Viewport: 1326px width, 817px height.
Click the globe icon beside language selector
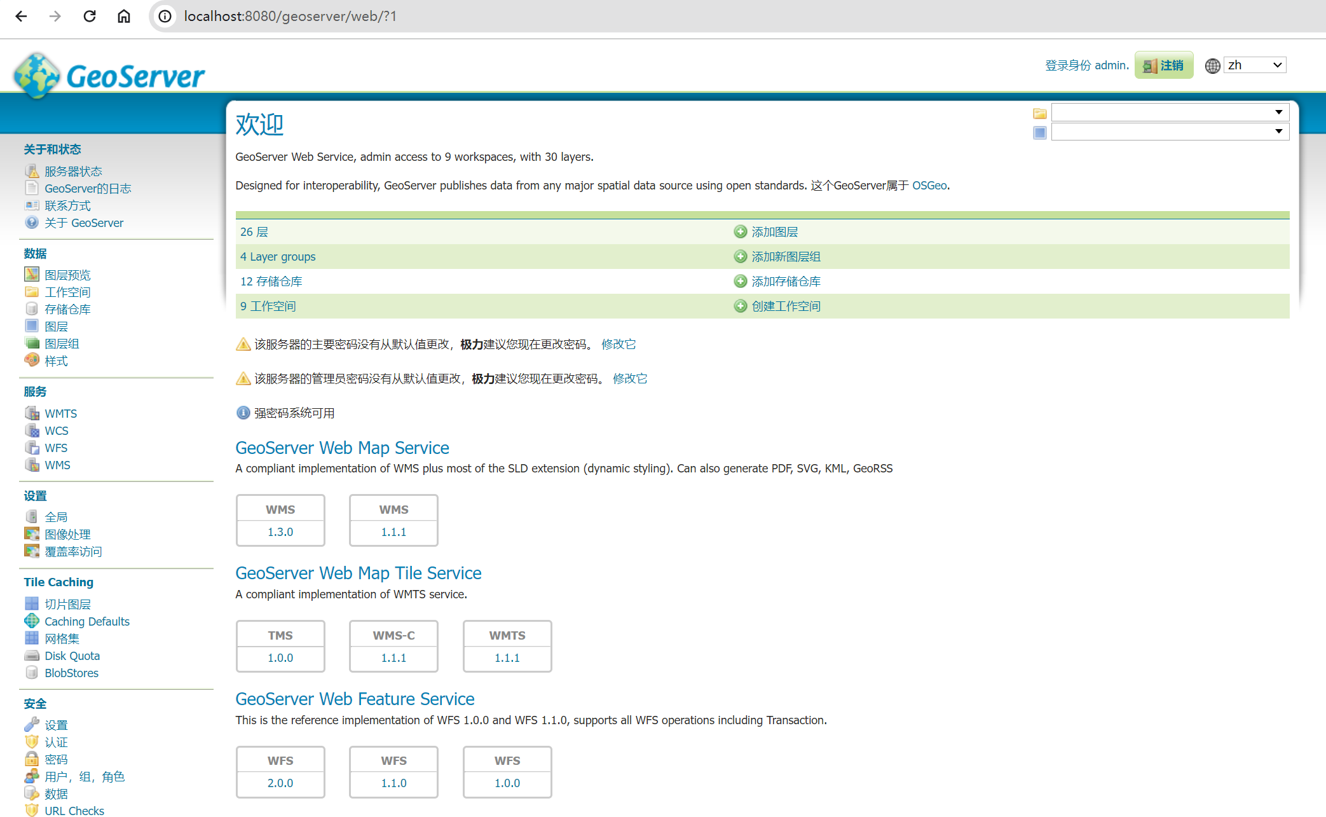tap(1212, 65)
